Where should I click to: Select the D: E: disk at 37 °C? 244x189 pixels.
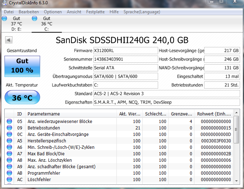(16, 24)
